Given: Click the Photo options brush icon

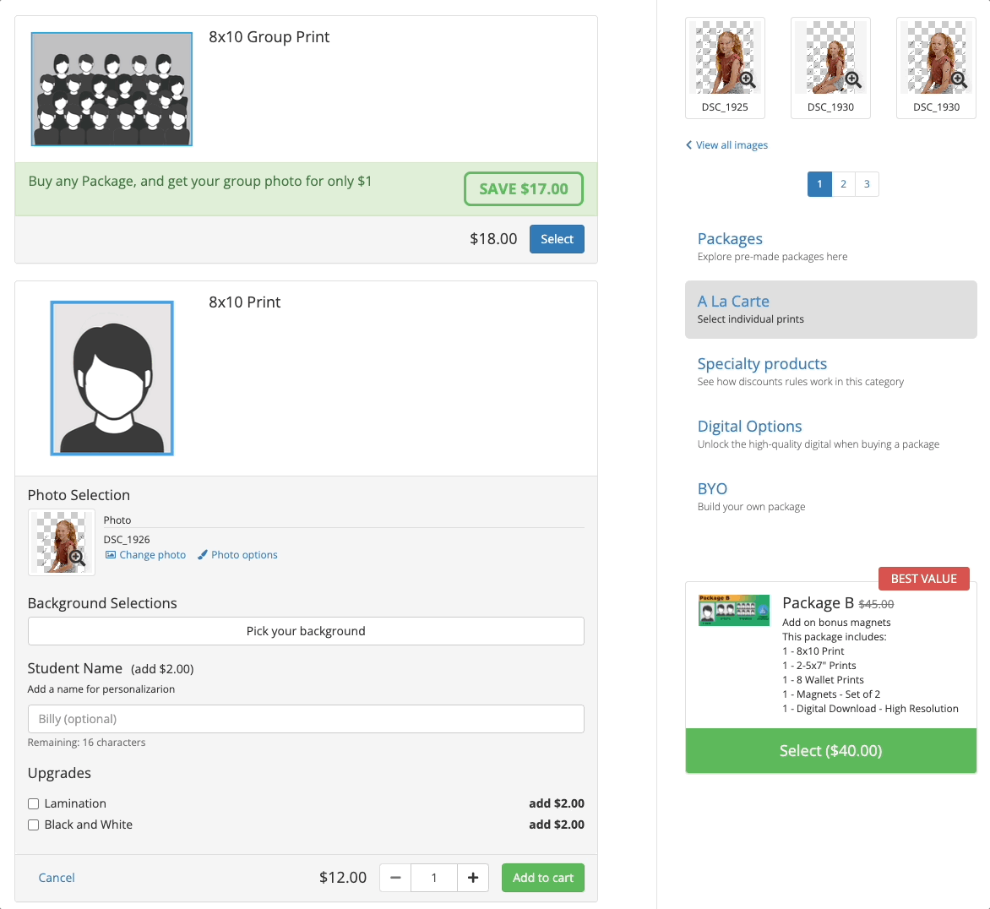Looking at the screenshot, I should 202,555.
